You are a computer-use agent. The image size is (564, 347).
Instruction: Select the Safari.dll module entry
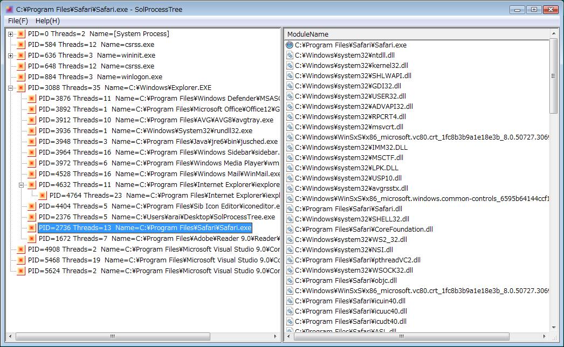[348, 209]
